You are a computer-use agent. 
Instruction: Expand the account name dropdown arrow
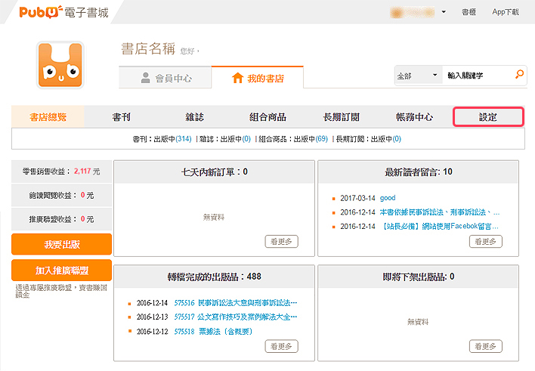click(x=444, y=12)
